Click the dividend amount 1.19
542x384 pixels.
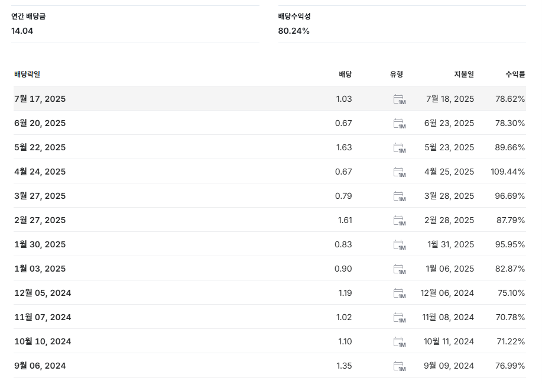pos(345,293)
